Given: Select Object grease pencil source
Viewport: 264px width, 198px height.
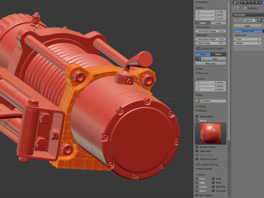Looking at the screenshot, I should pyautogui.click(x=218, y=54).
